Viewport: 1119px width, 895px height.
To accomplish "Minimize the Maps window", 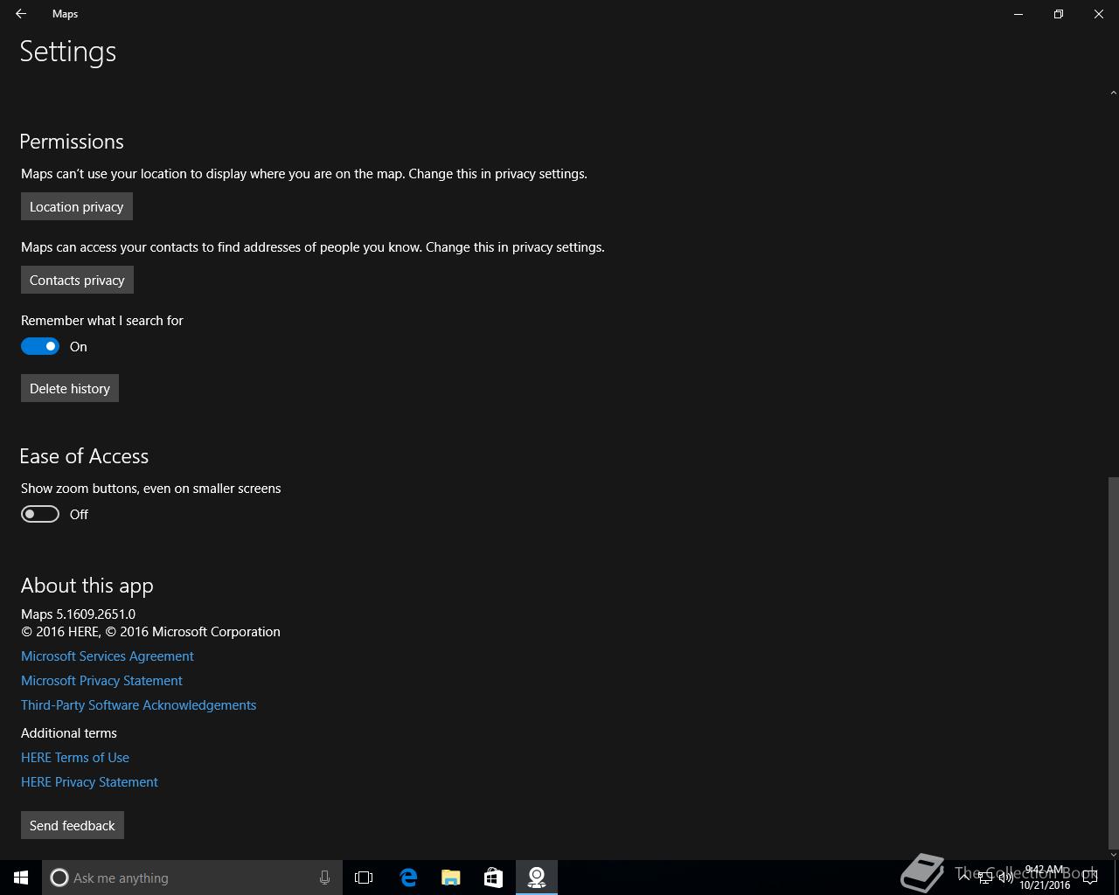I will point(1018,14).
